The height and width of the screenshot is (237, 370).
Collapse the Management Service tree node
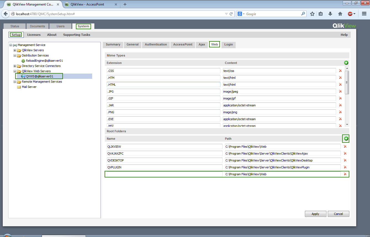point(11,45)
